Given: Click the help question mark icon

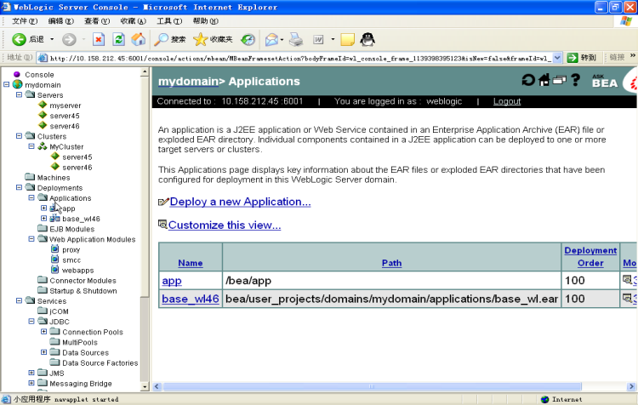Looking at the screenshot, I should pyautogui.click(x=575, y=80).
